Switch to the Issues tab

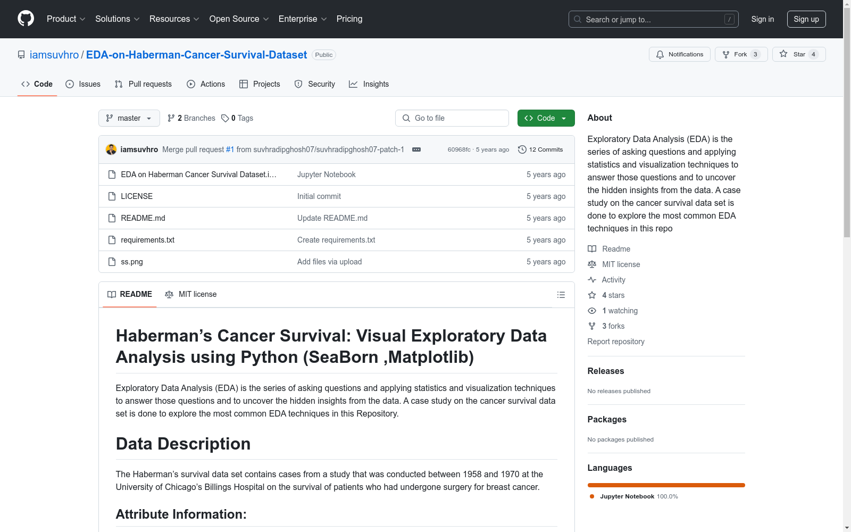pyautogui.click(x=83, y=84)
